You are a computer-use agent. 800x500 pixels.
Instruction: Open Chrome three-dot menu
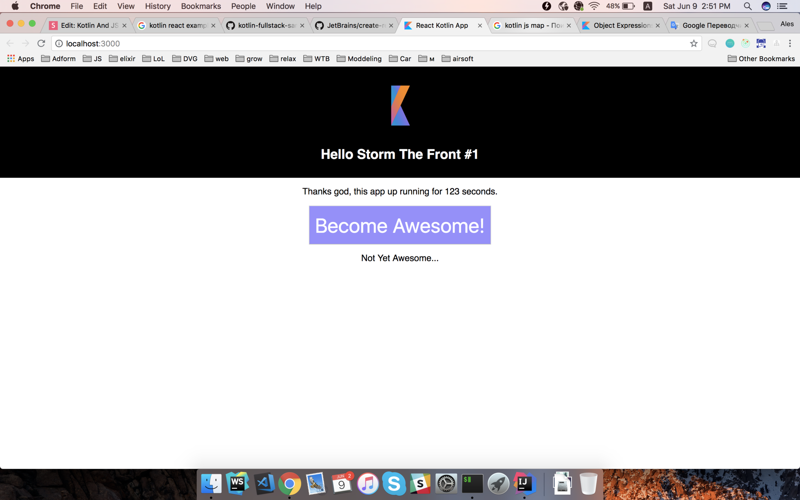point(790,43)
